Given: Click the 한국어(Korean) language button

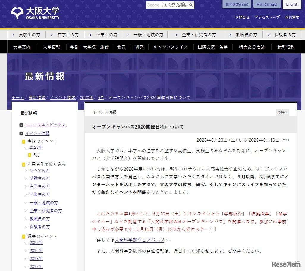Looking at the screenshot, I should 236,4.
